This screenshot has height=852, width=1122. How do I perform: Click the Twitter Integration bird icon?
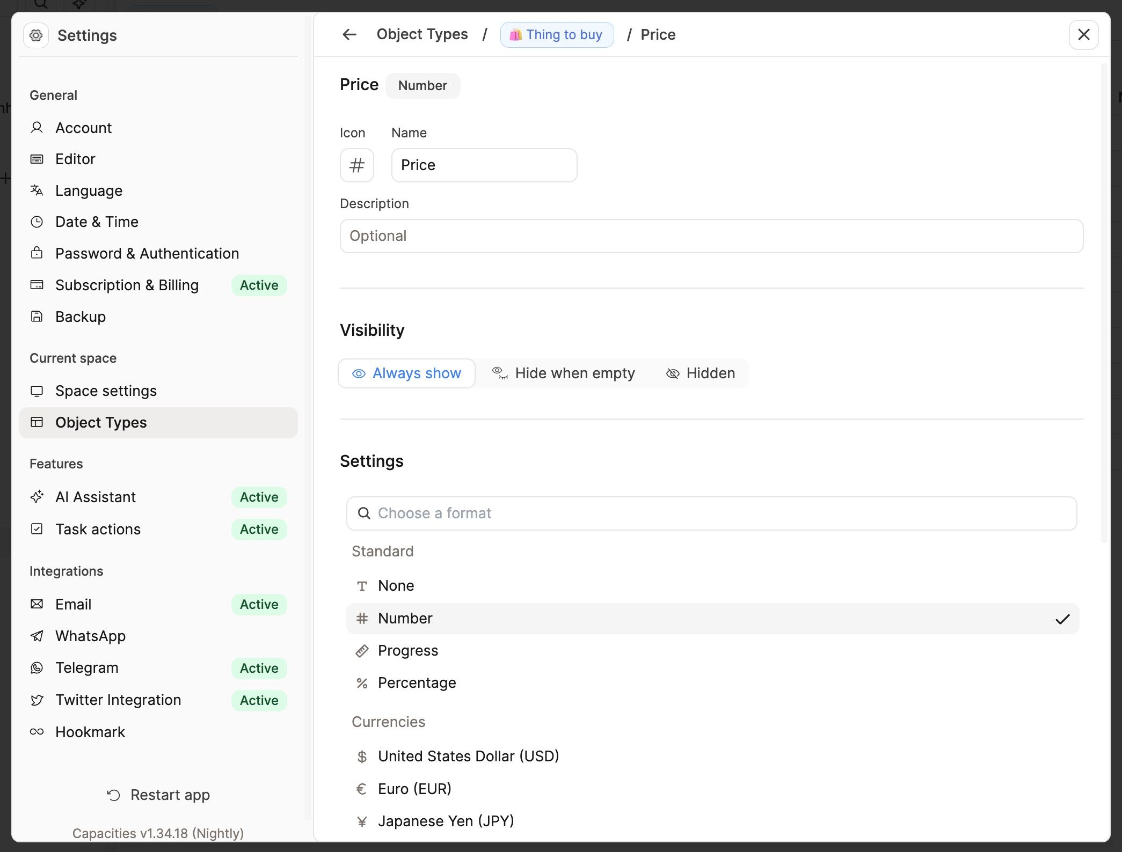click(37, 700)
